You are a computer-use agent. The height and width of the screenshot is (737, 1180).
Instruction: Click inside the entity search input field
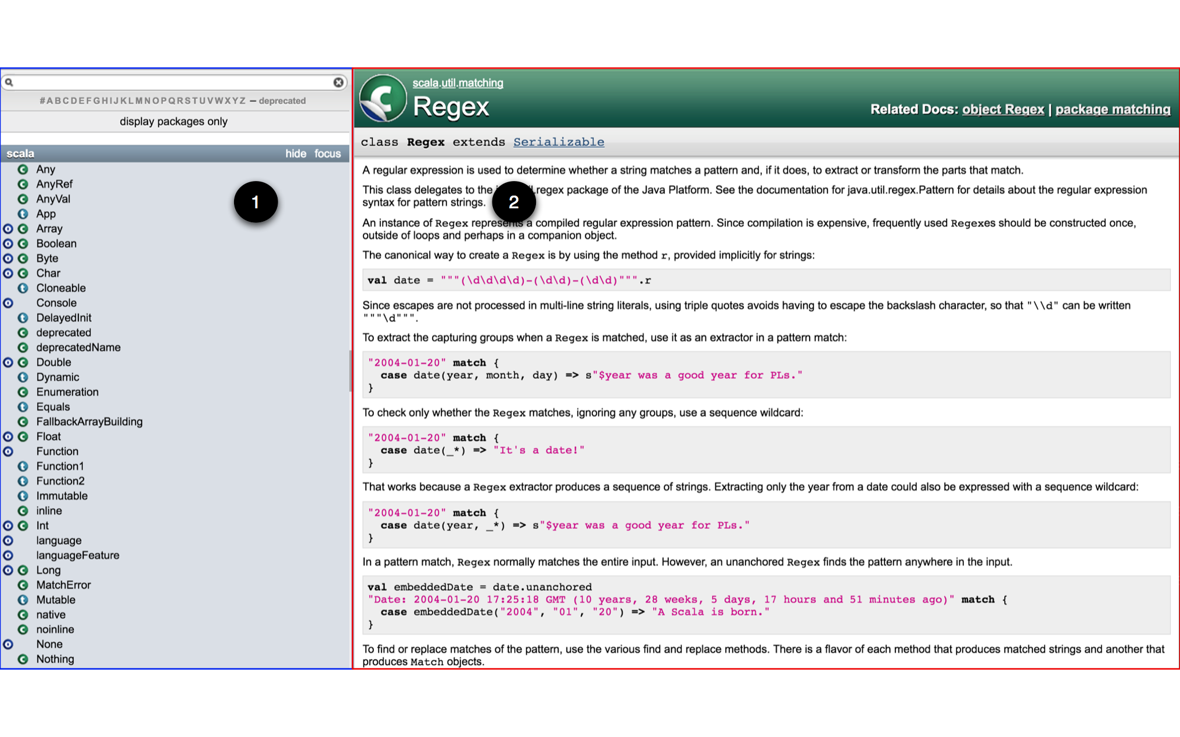(x=174, y=82)
